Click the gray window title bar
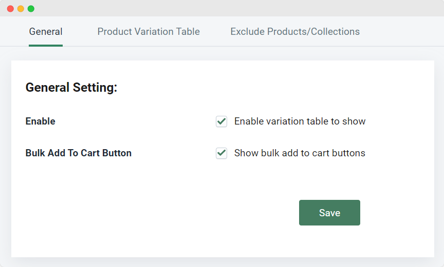 227,8
